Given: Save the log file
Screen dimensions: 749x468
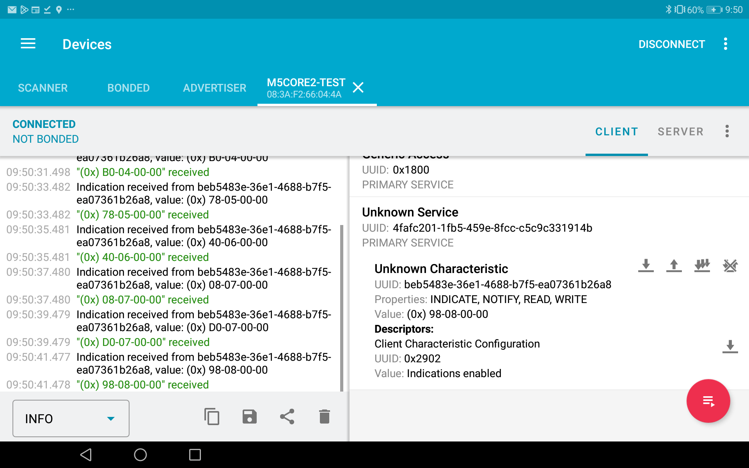Looking at the screenshot, I should (249, 417).
